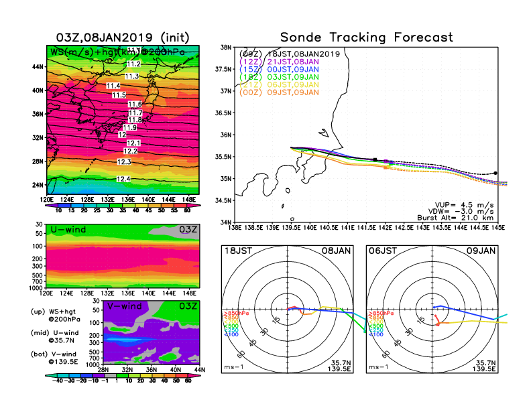
Task: Click the 11.2 height contour label
Action: (x=134, y=64)
